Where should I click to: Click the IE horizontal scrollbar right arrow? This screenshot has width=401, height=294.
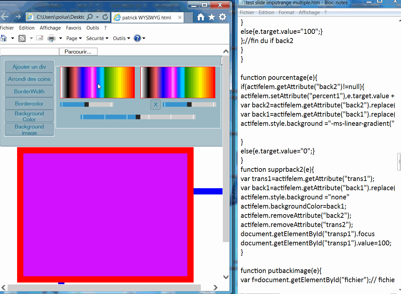click(215, 287)
